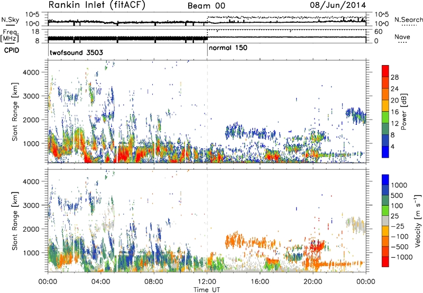
Task: Select the "4000" range tick on power panel
Action: pyautogui.click(x=31, y=72)
